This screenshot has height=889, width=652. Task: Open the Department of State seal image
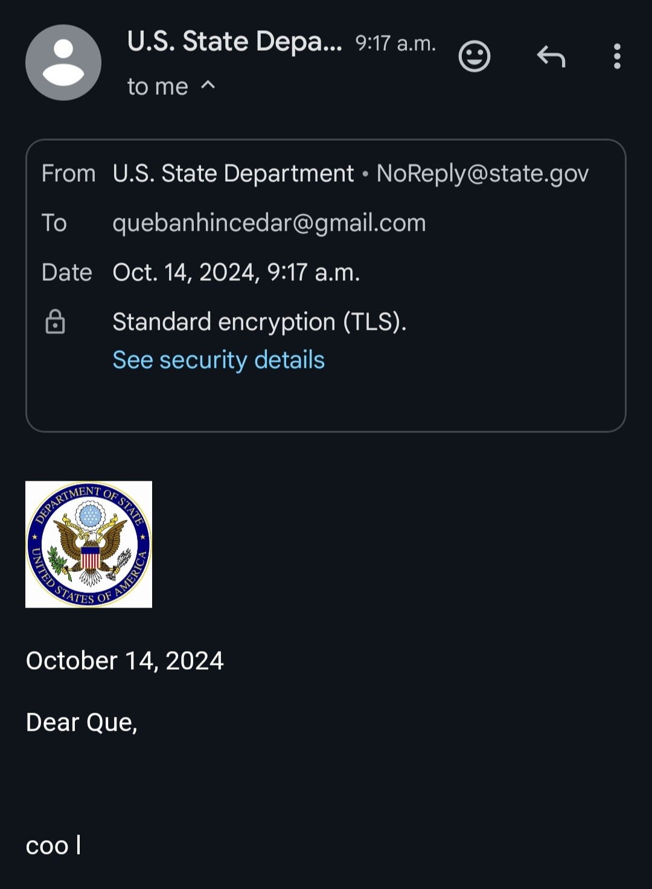tap(89, 544)
